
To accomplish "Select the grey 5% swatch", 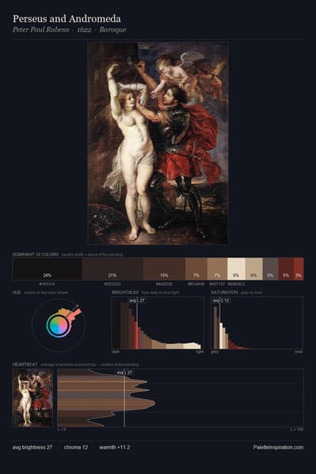I will (270, 269).
